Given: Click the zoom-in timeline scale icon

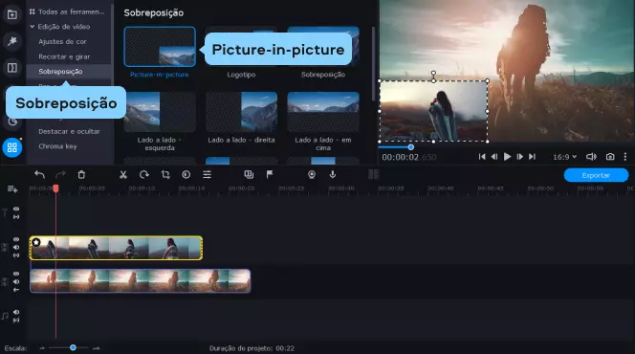Looking at the screenshot, I should pyautogui.click(x=97, y=348).
